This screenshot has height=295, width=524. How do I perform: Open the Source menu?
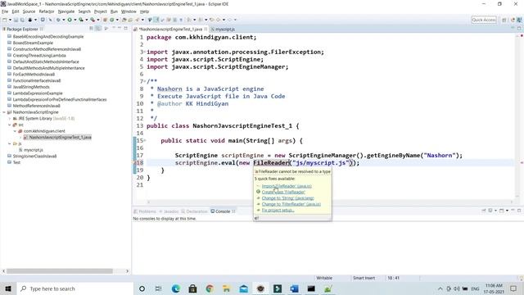(29, 11)
